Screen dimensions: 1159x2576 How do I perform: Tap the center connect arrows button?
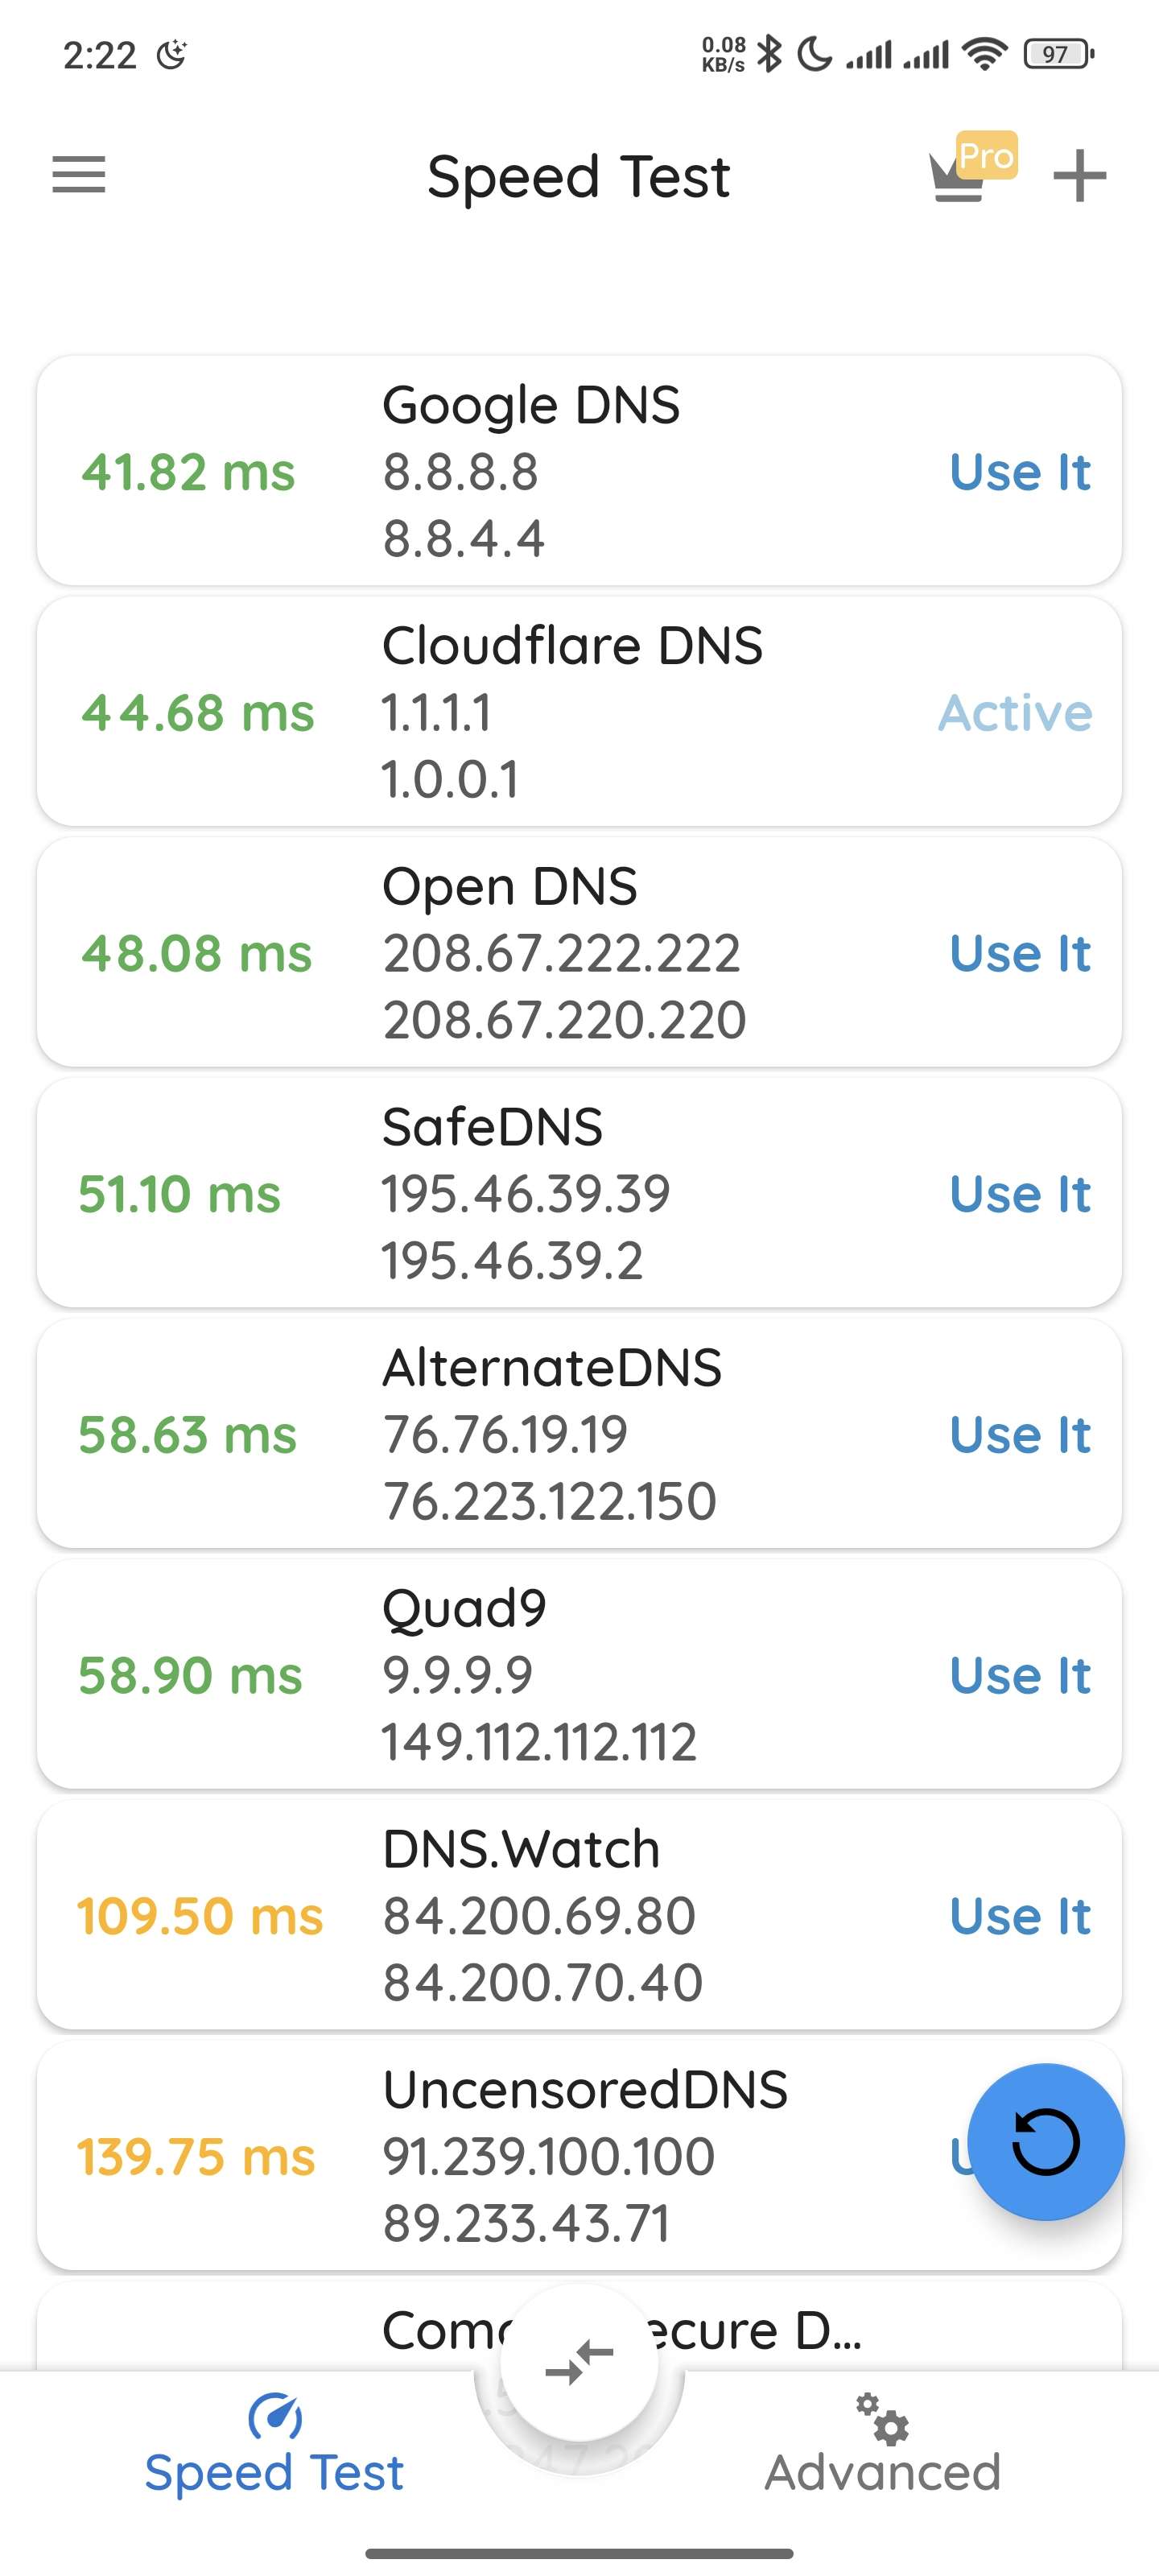[579, 2362]
